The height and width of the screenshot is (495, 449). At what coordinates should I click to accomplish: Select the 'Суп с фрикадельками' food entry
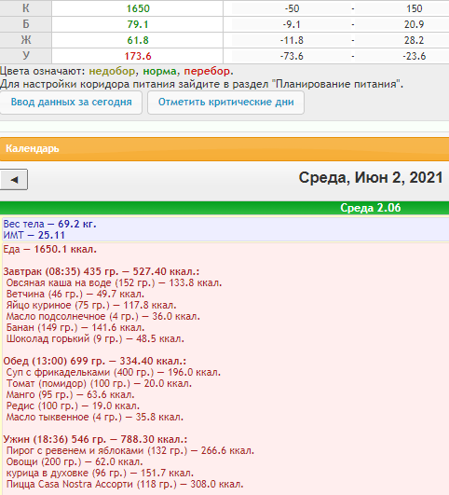point(114,372)
